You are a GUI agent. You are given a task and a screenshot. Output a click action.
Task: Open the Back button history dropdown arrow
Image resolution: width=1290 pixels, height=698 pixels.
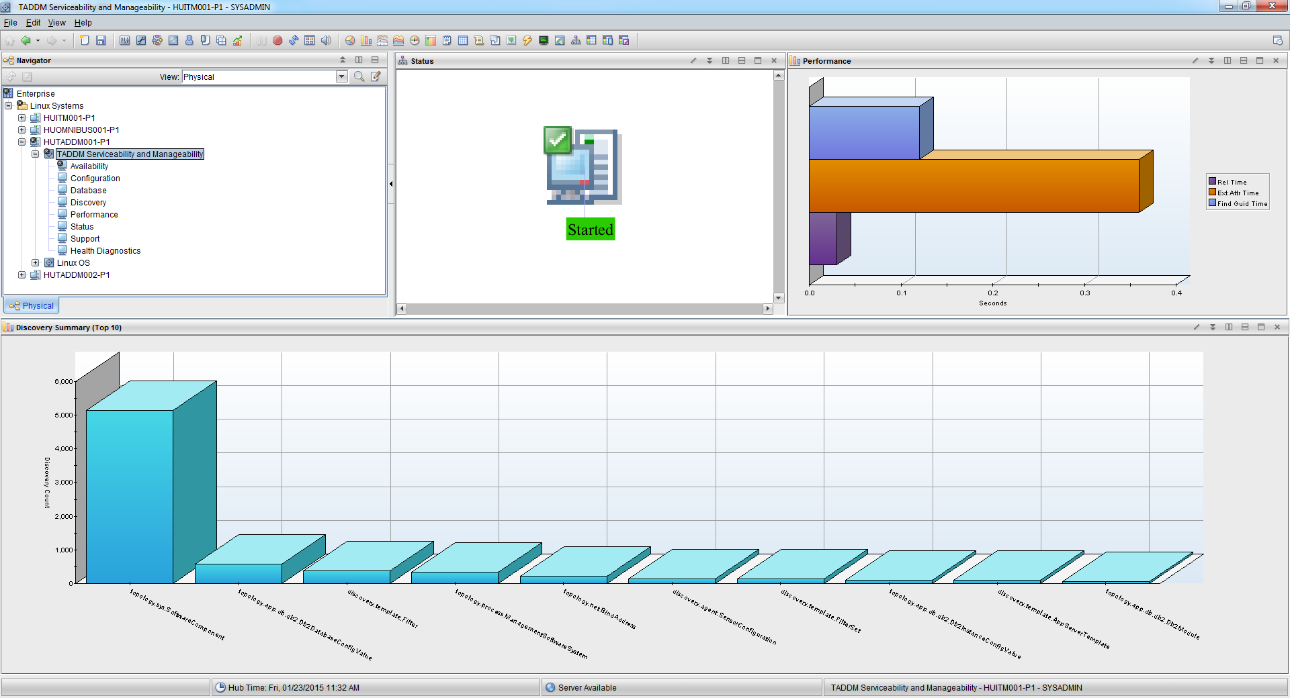38,40
